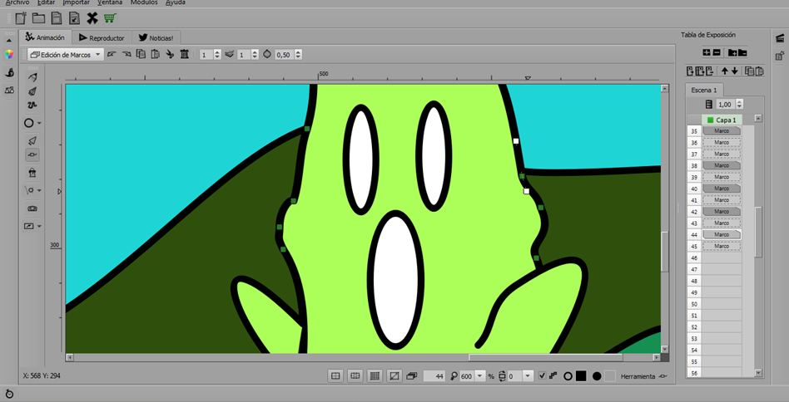This screenshot has height=402, width=789.
Task: Open the timeline grid sidebar icon
Action: (x=780, y=56)
